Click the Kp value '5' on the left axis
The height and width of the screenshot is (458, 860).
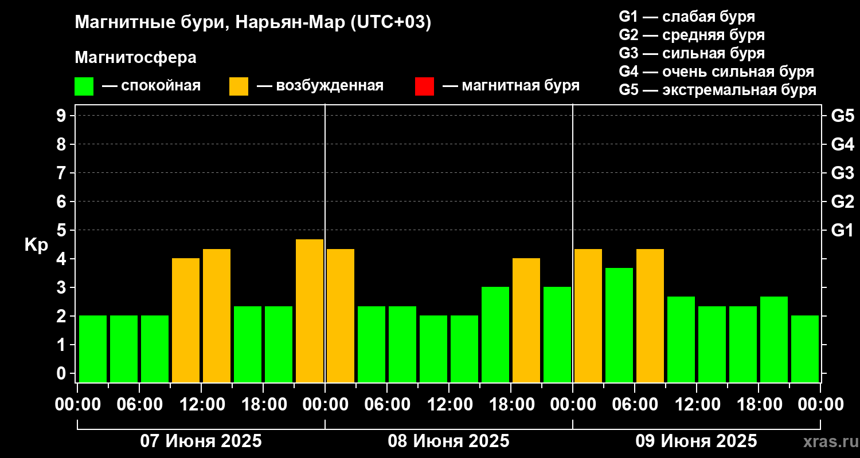pyautogui.click(x=62, y=230)
